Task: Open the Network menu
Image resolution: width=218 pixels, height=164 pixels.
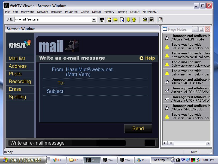Action: (43, 12)
